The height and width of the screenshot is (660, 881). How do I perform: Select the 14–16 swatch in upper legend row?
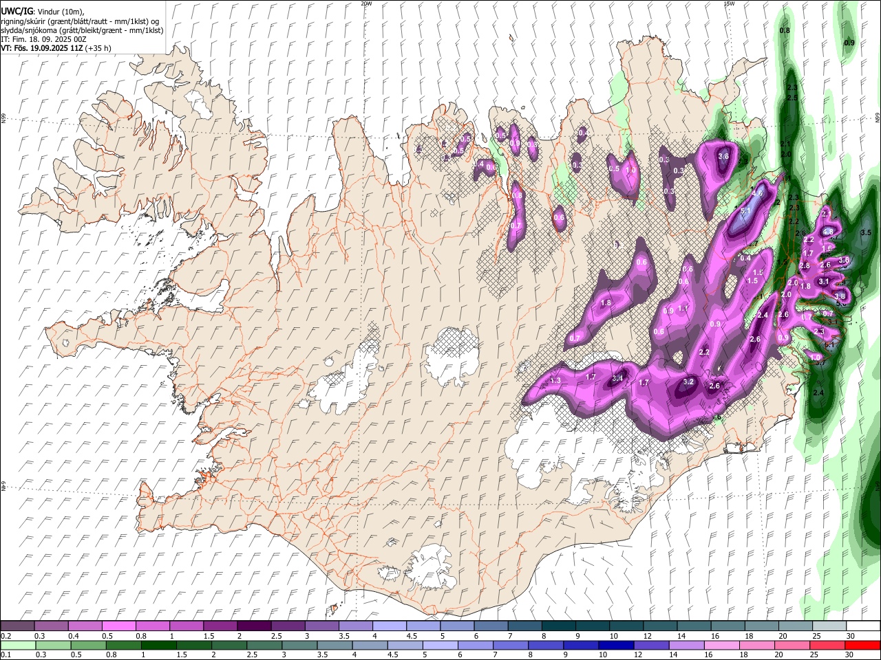694,626
